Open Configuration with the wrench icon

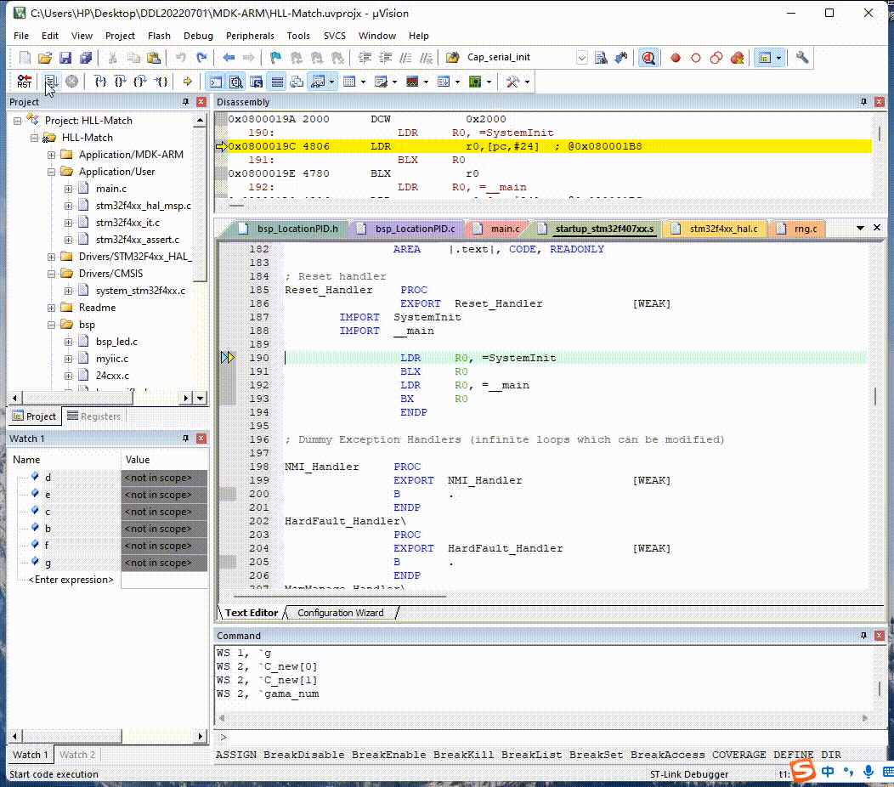click(801, 58)
